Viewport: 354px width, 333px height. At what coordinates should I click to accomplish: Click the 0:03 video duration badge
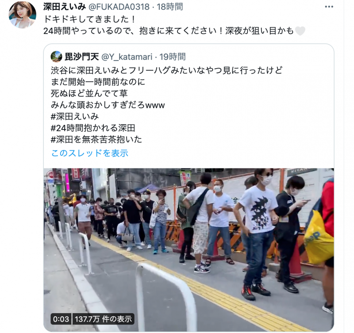pyautogui.click(x=61, y=319)
